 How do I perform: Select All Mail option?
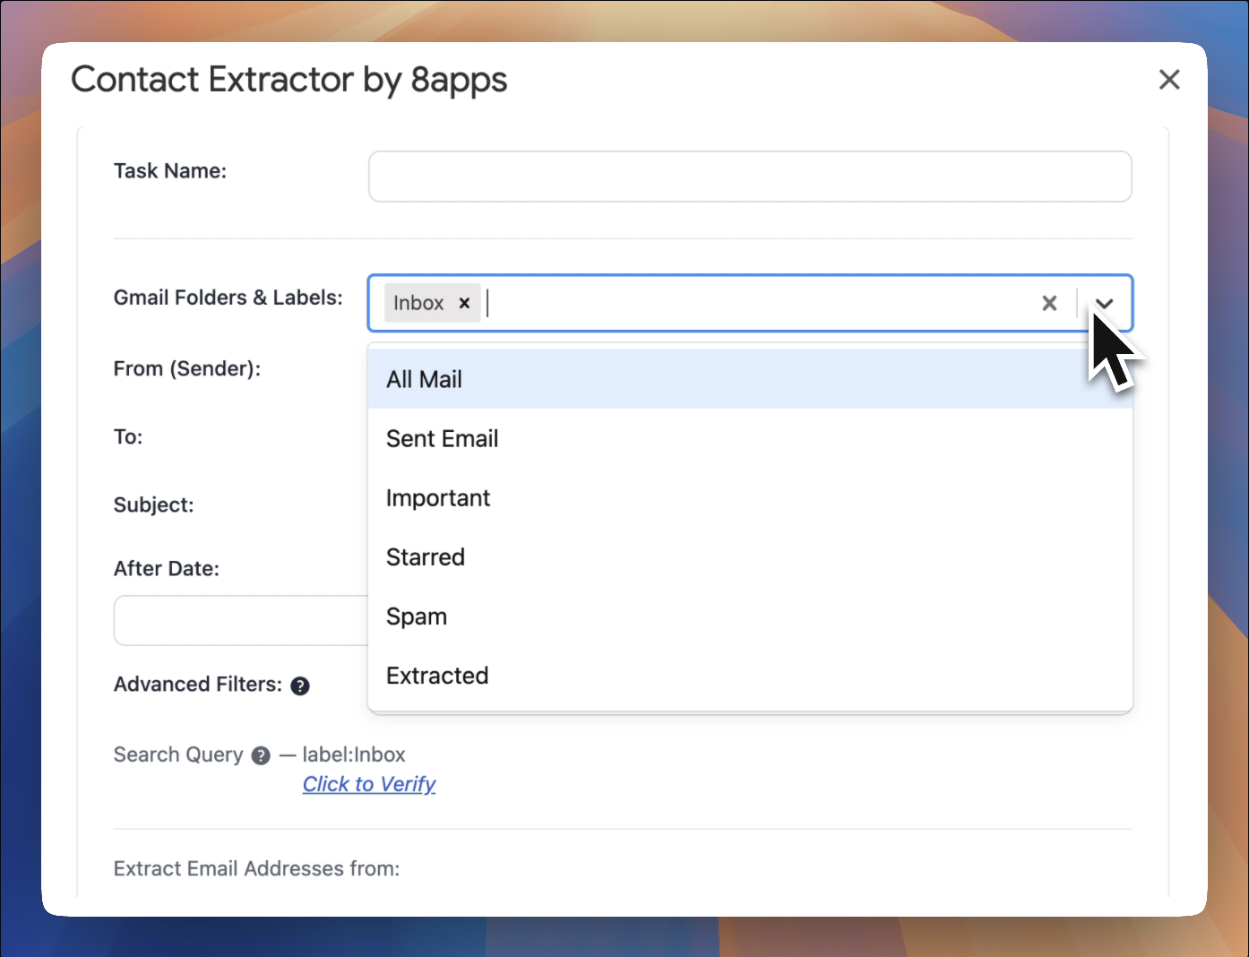pyautogui.click(x=750, y=379)
